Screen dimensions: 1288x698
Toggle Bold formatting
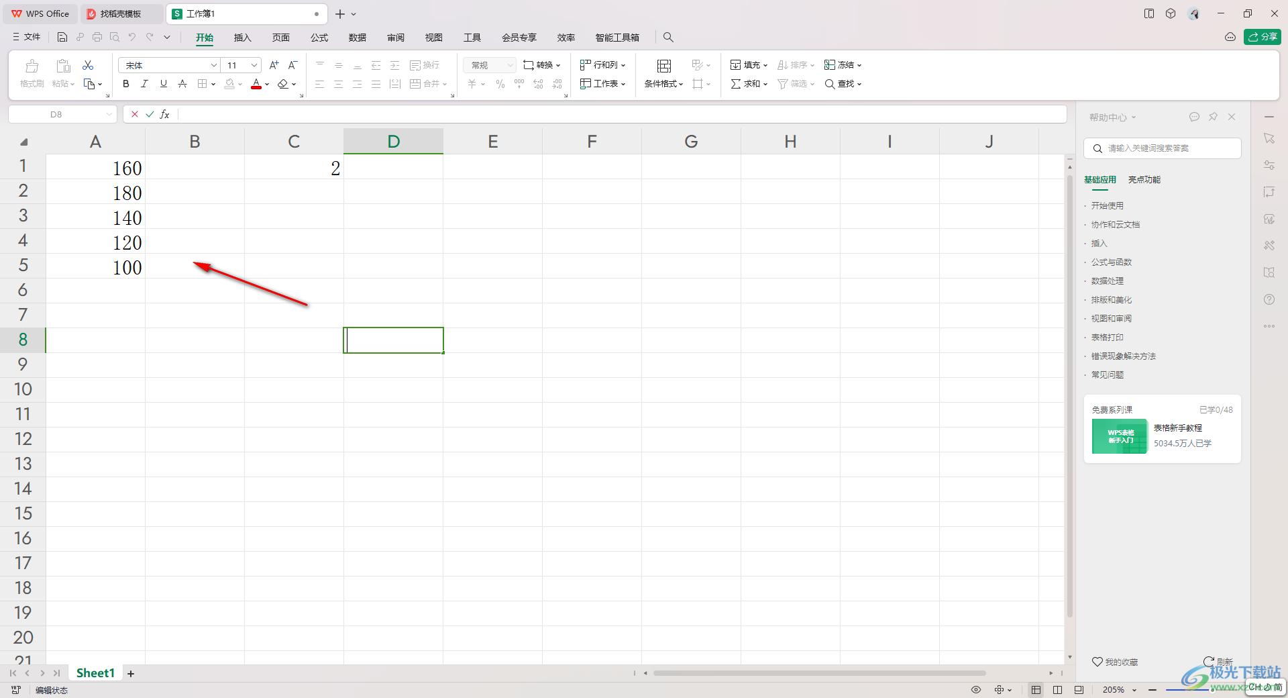pyautogui.click(x=126, y=84)
